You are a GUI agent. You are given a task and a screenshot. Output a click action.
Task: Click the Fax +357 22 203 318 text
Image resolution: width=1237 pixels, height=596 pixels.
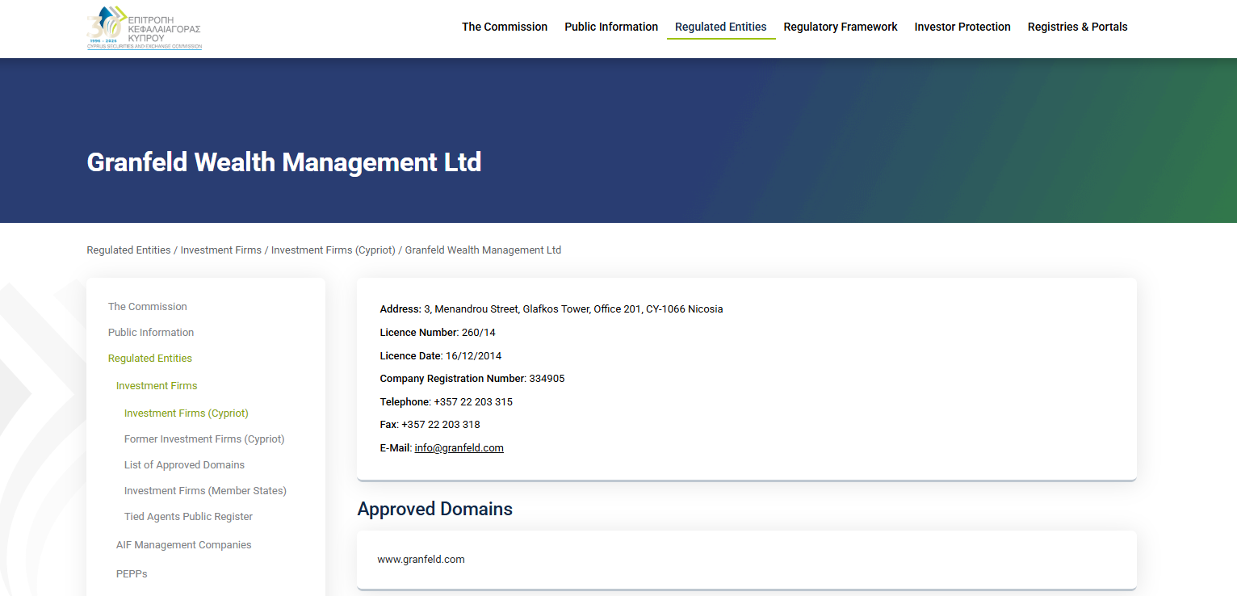[x=430, y=425]
